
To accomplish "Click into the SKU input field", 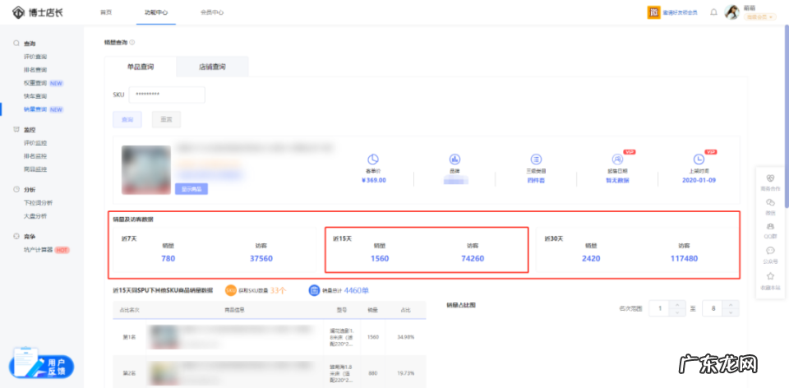I will tap(166, 95).
